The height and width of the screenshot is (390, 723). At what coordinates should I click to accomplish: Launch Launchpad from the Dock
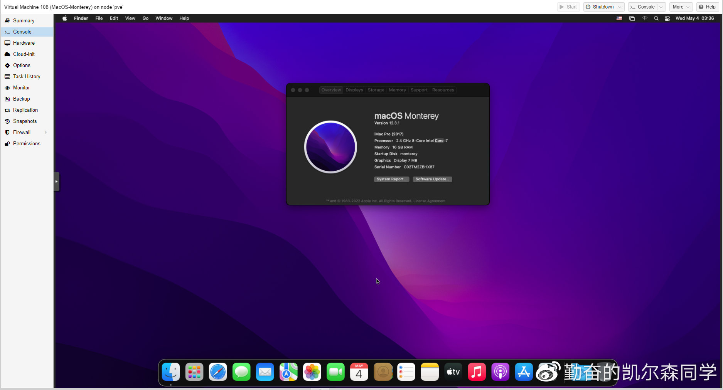[194, 372]
